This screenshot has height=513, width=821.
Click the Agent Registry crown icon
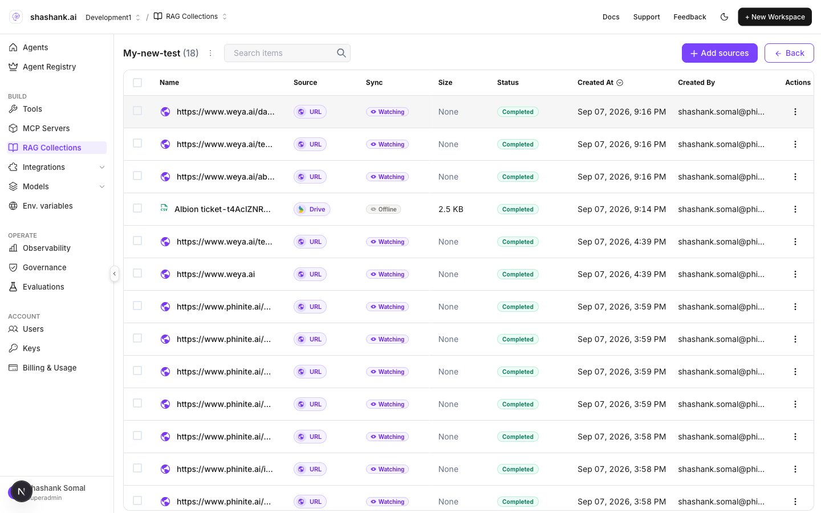point(13,67)
